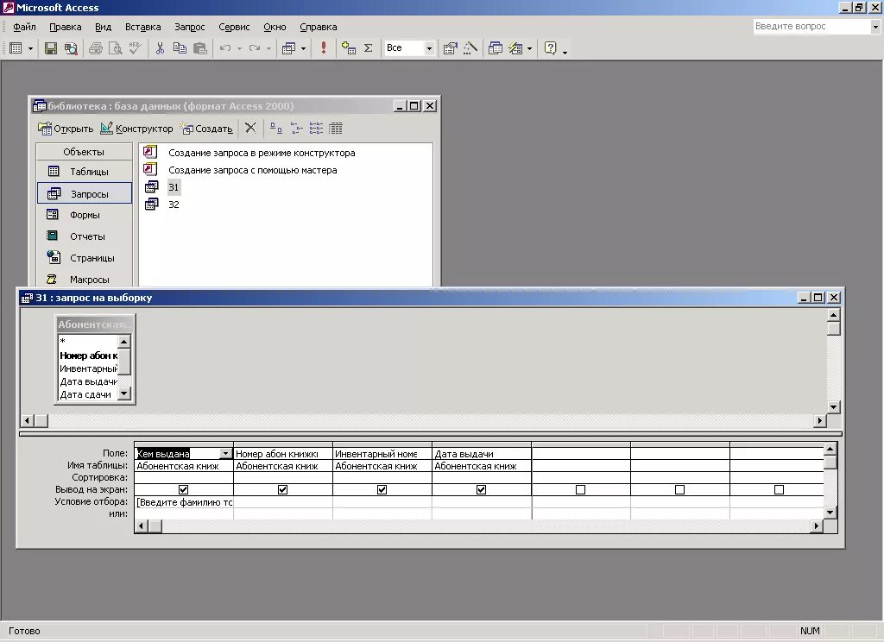Select 'Создание запроса с помощью мастера'
The width and height of the screenshot is (884, 642).
(x=253, y=170)
